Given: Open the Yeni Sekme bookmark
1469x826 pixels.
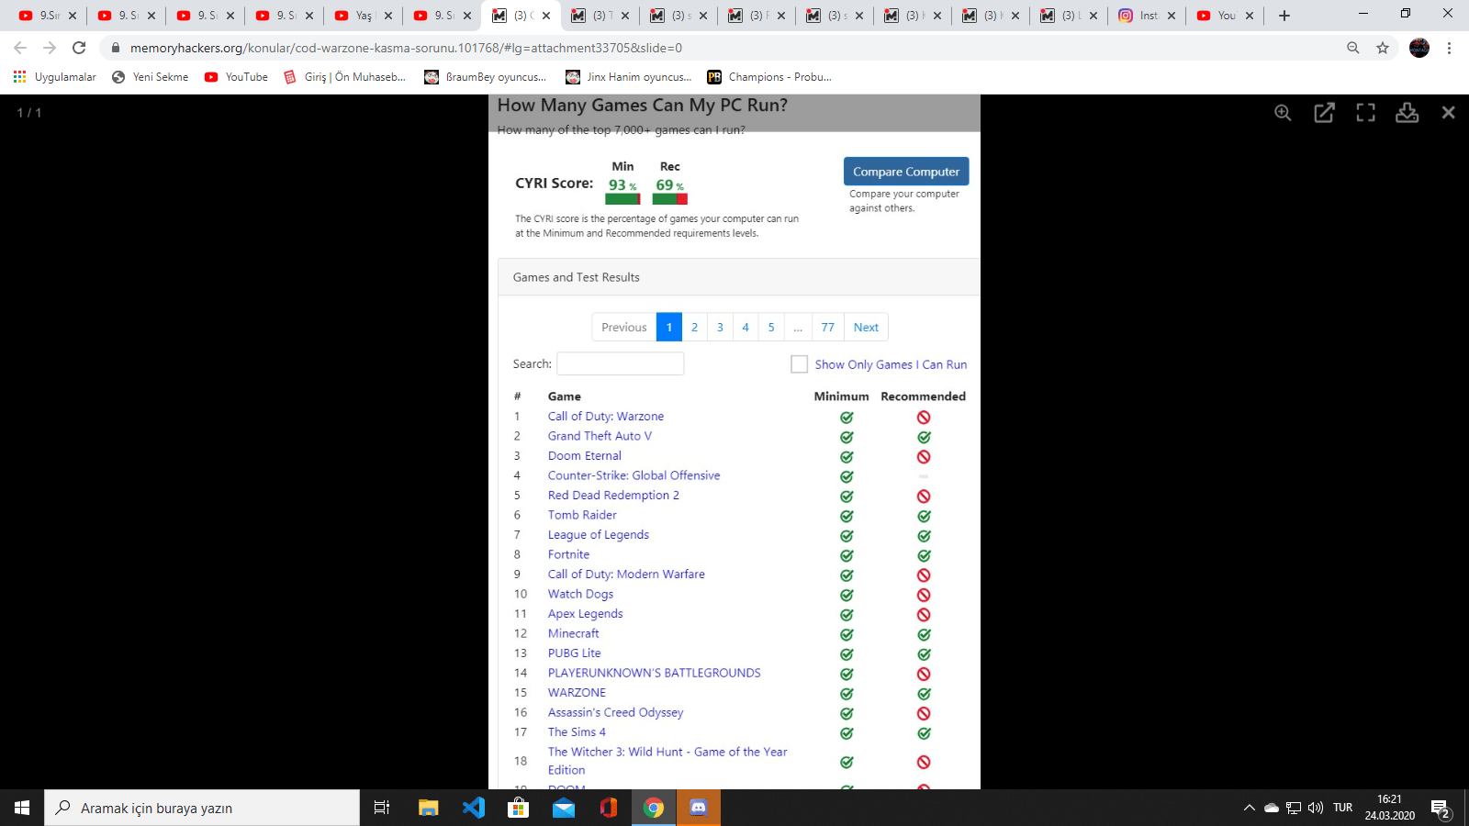Looking at the screenshot, I should (x=150, y=77).
